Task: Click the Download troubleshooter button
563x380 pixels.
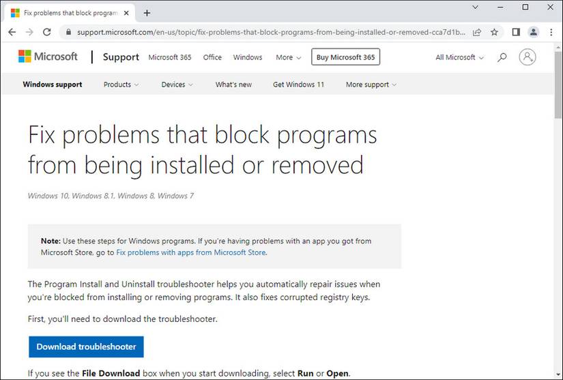Action: tap(86, 347)
